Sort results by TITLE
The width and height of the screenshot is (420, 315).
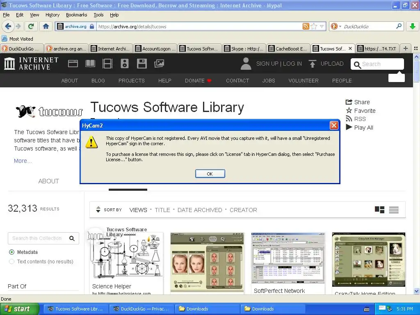coord(162,210)
